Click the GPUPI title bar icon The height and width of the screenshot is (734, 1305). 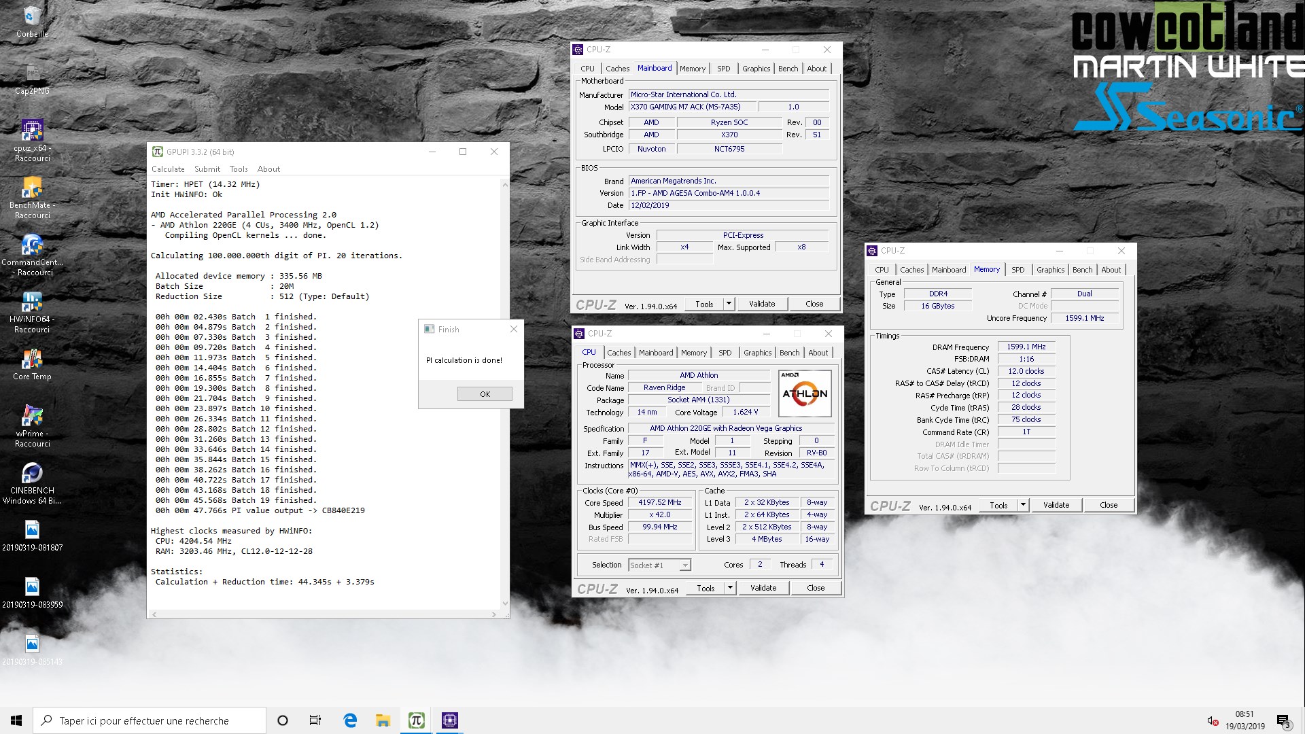158,152
